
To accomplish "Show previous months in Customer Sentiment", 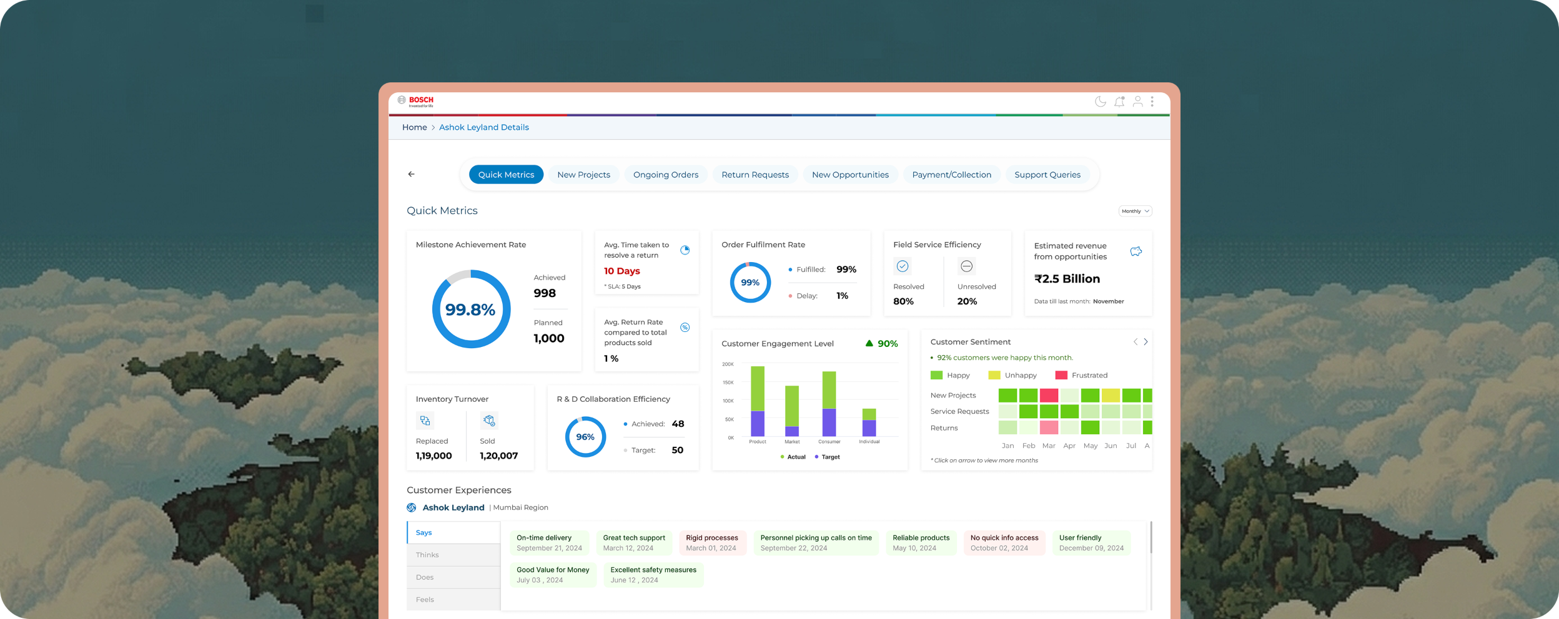I will [1135, 342].
